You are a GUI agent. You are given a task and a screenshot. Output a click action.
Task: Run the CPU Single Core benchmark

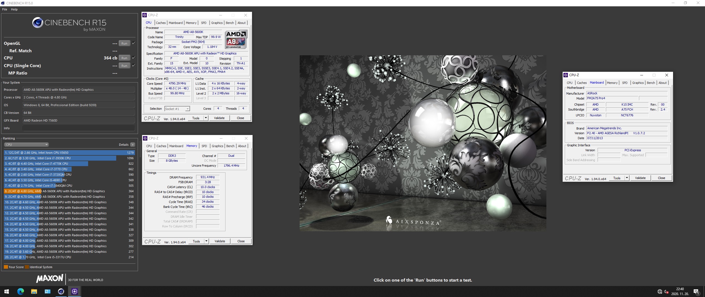(124, 65)
